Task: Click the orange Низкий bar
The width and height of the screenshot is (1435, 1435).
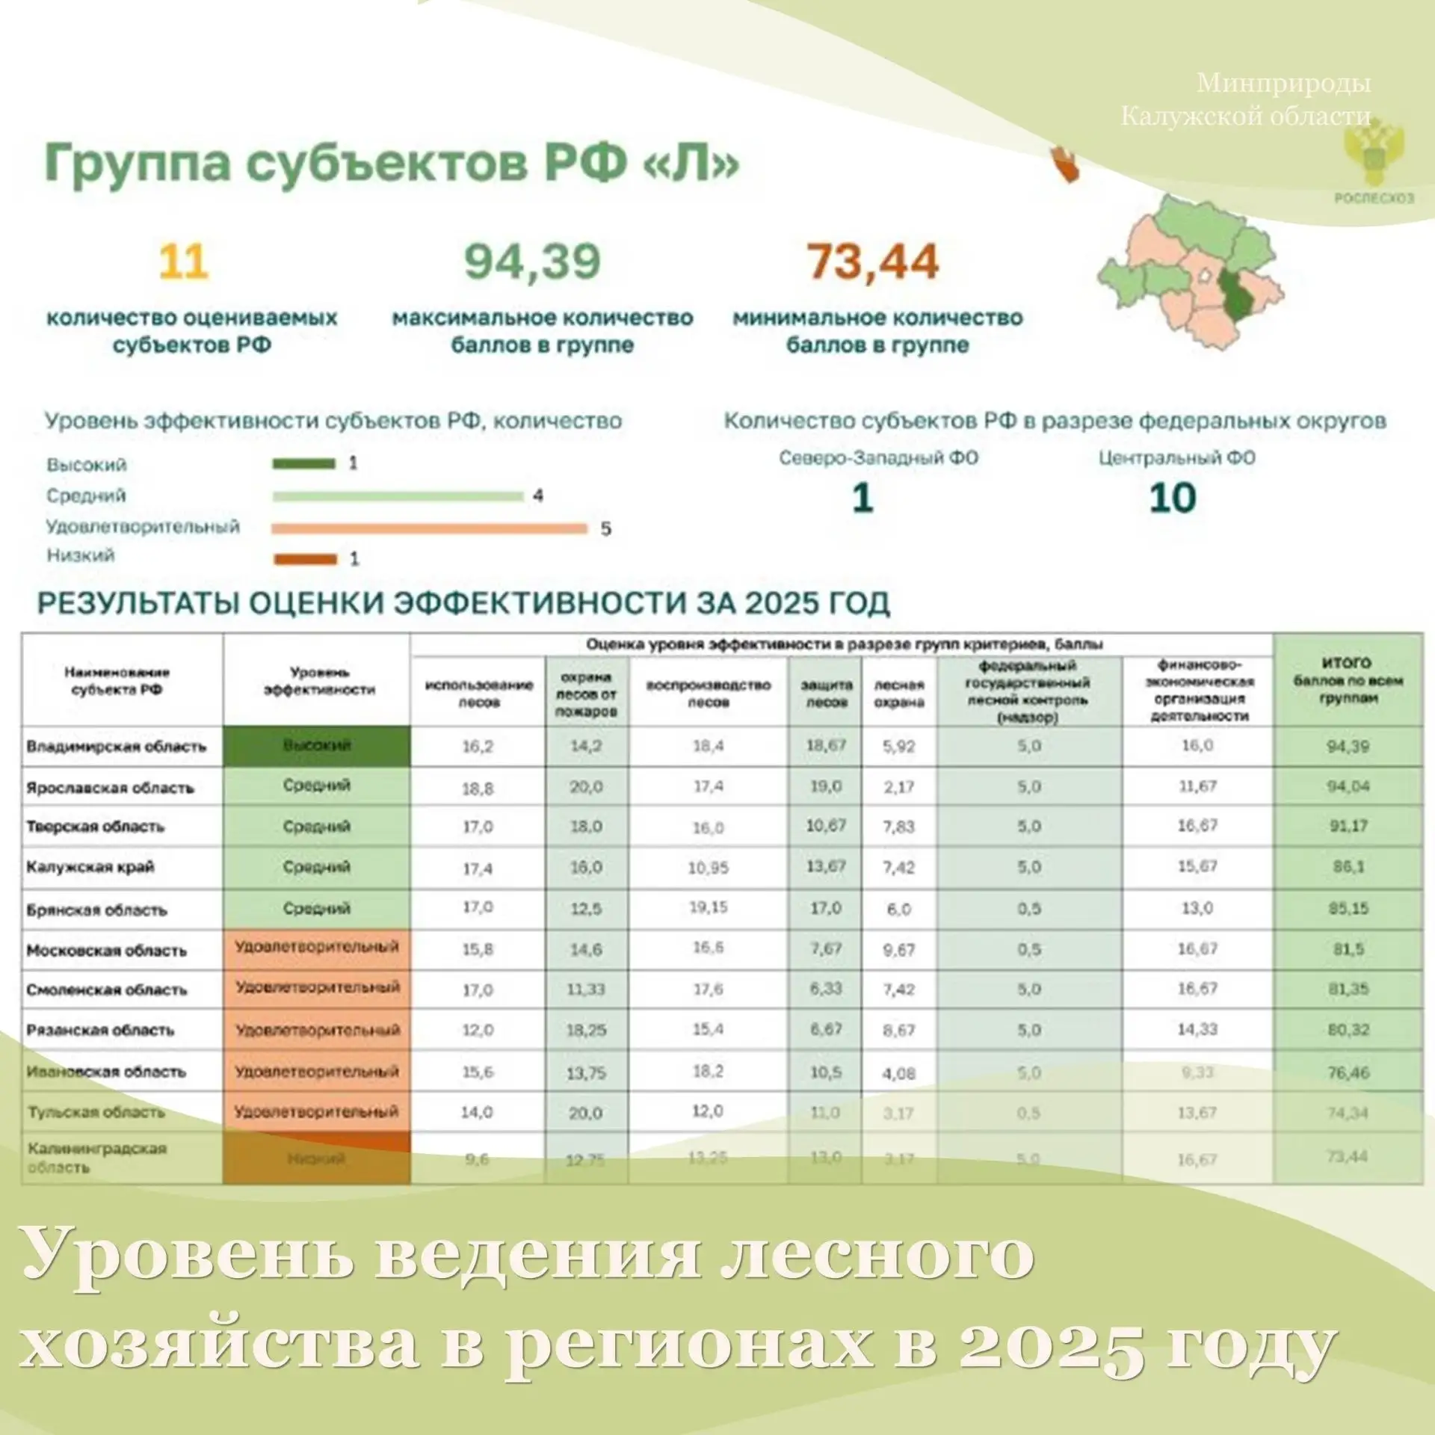Action: 305,558
